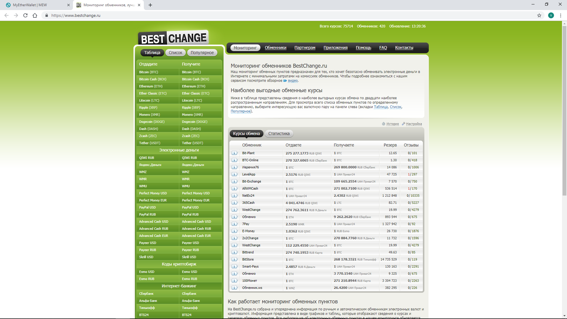Open the видео overview link
567x319 pixels.
pos(293,81)
